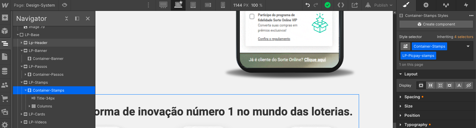Open the share project link icon

pyautogui.click(x=355, y=5)
